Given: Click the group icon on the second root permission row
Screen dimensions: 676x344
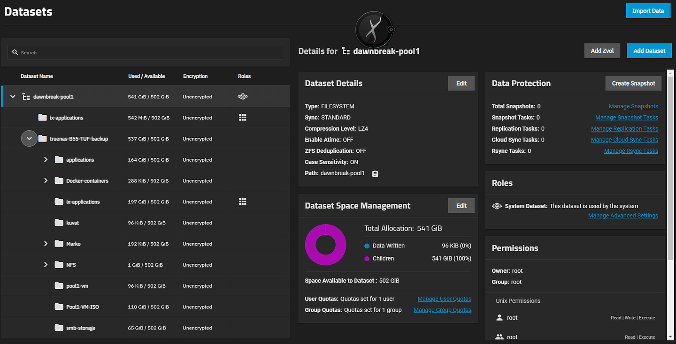Looking at the screenshot, I should [x=500, y=336].
